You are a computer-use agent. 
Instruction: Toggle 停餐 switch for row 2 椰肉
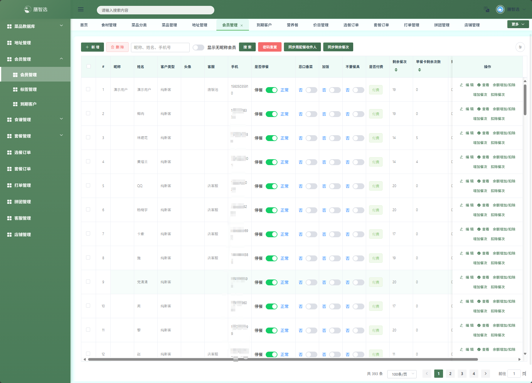pyautogui.click(x=272, y=114)
